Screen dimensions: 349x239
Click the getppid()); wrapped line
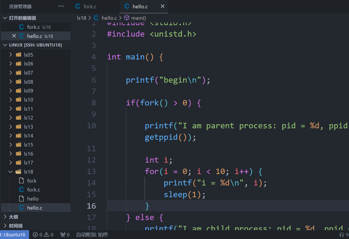[x=170, y=137]
